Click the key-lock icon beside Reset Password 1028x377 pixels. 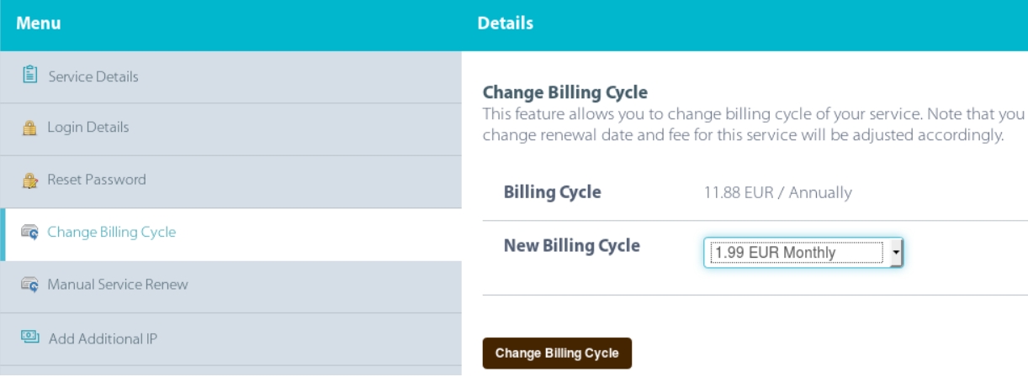tap(28, 180)
